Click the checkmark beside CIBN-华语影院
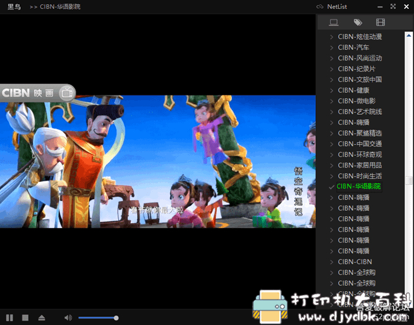Screen dimensions: 414x325 pyautogui.click(x=332, y=187)
